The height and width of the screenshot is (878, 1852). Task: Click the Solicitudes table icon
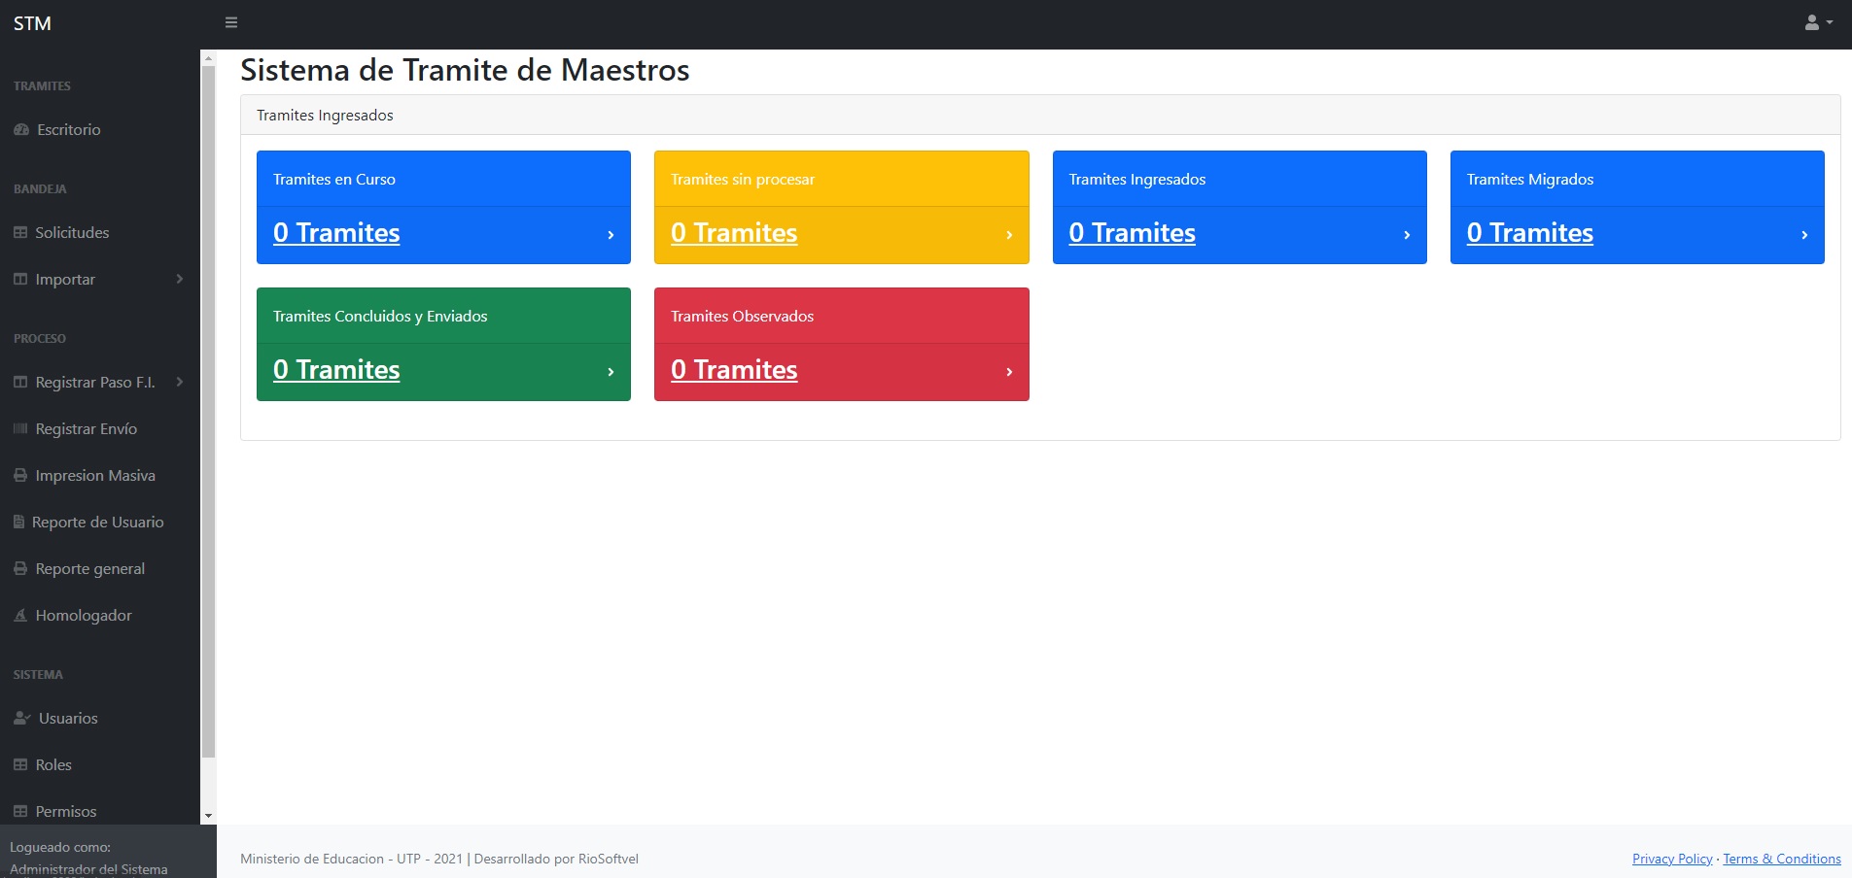click(20, 232)
